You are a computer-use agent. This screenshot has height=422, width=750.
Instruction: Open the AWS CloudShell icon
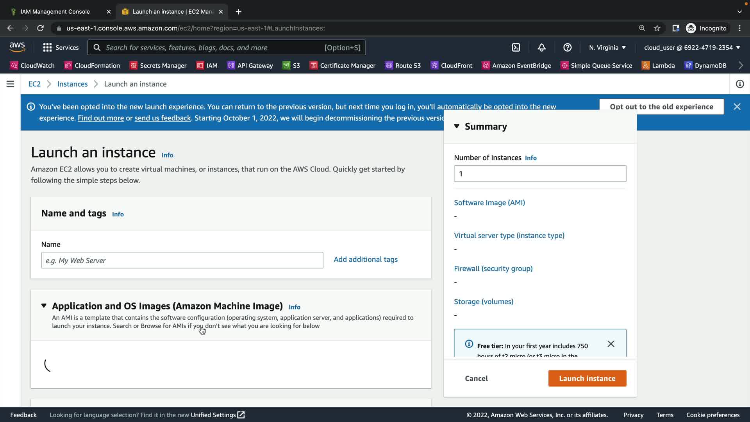tap(516, 48)
